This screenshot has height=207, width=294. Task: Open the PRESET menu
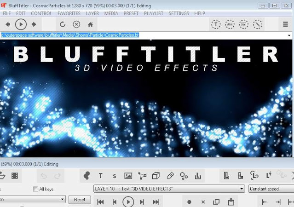point(131,13)
